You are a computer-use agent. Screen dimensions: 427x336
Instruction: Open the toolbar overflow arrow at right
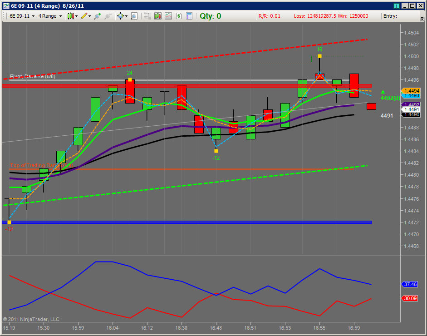coord(422,19)
